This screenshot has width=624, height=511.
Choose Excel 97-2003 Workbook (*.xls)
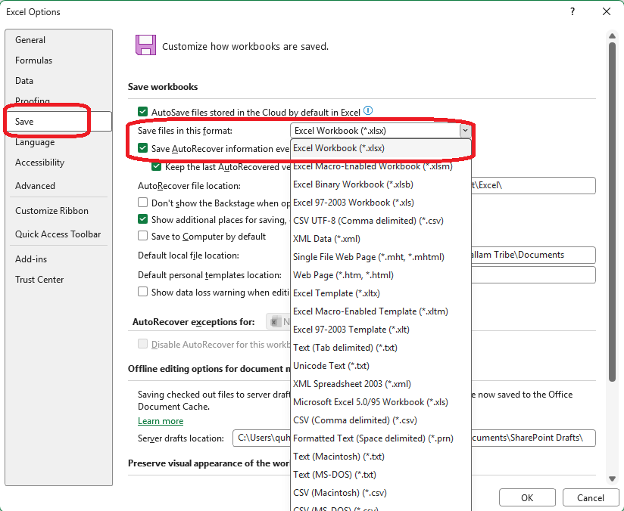381,203
